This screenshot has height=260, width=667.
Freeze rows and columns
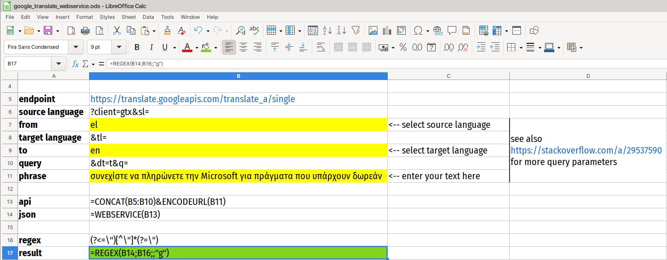[497, 30]
